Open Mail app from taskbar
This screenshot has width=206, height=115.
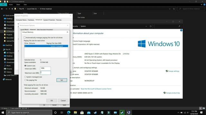tap(89, 112)
